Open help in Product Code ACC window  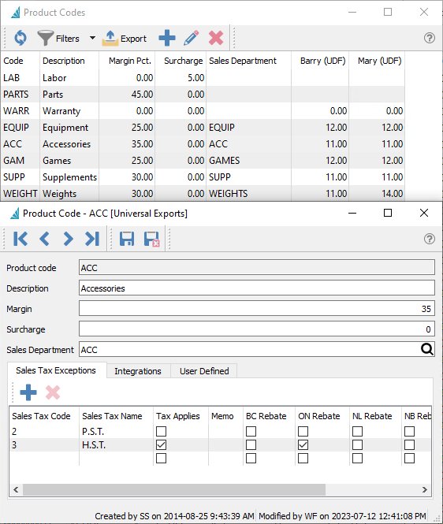(x=430, y=239)
